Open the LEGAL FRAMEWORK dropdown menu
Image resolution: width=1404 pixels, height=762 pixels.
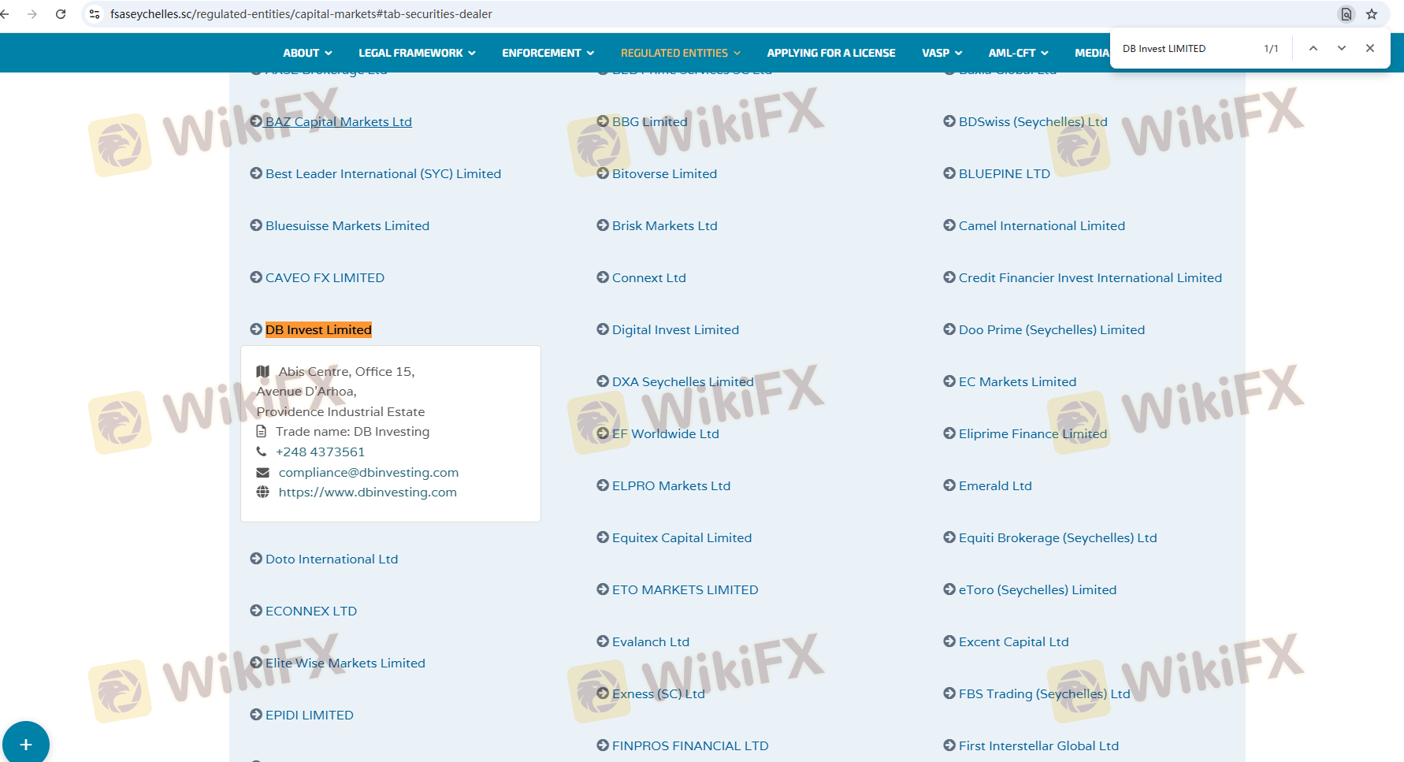[x=417, y=53]
